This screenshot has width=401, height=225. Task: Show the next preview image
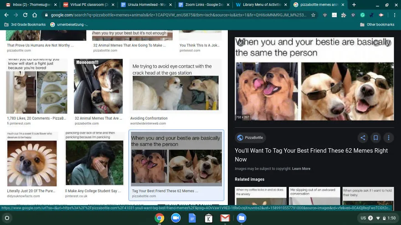point(388,43)
